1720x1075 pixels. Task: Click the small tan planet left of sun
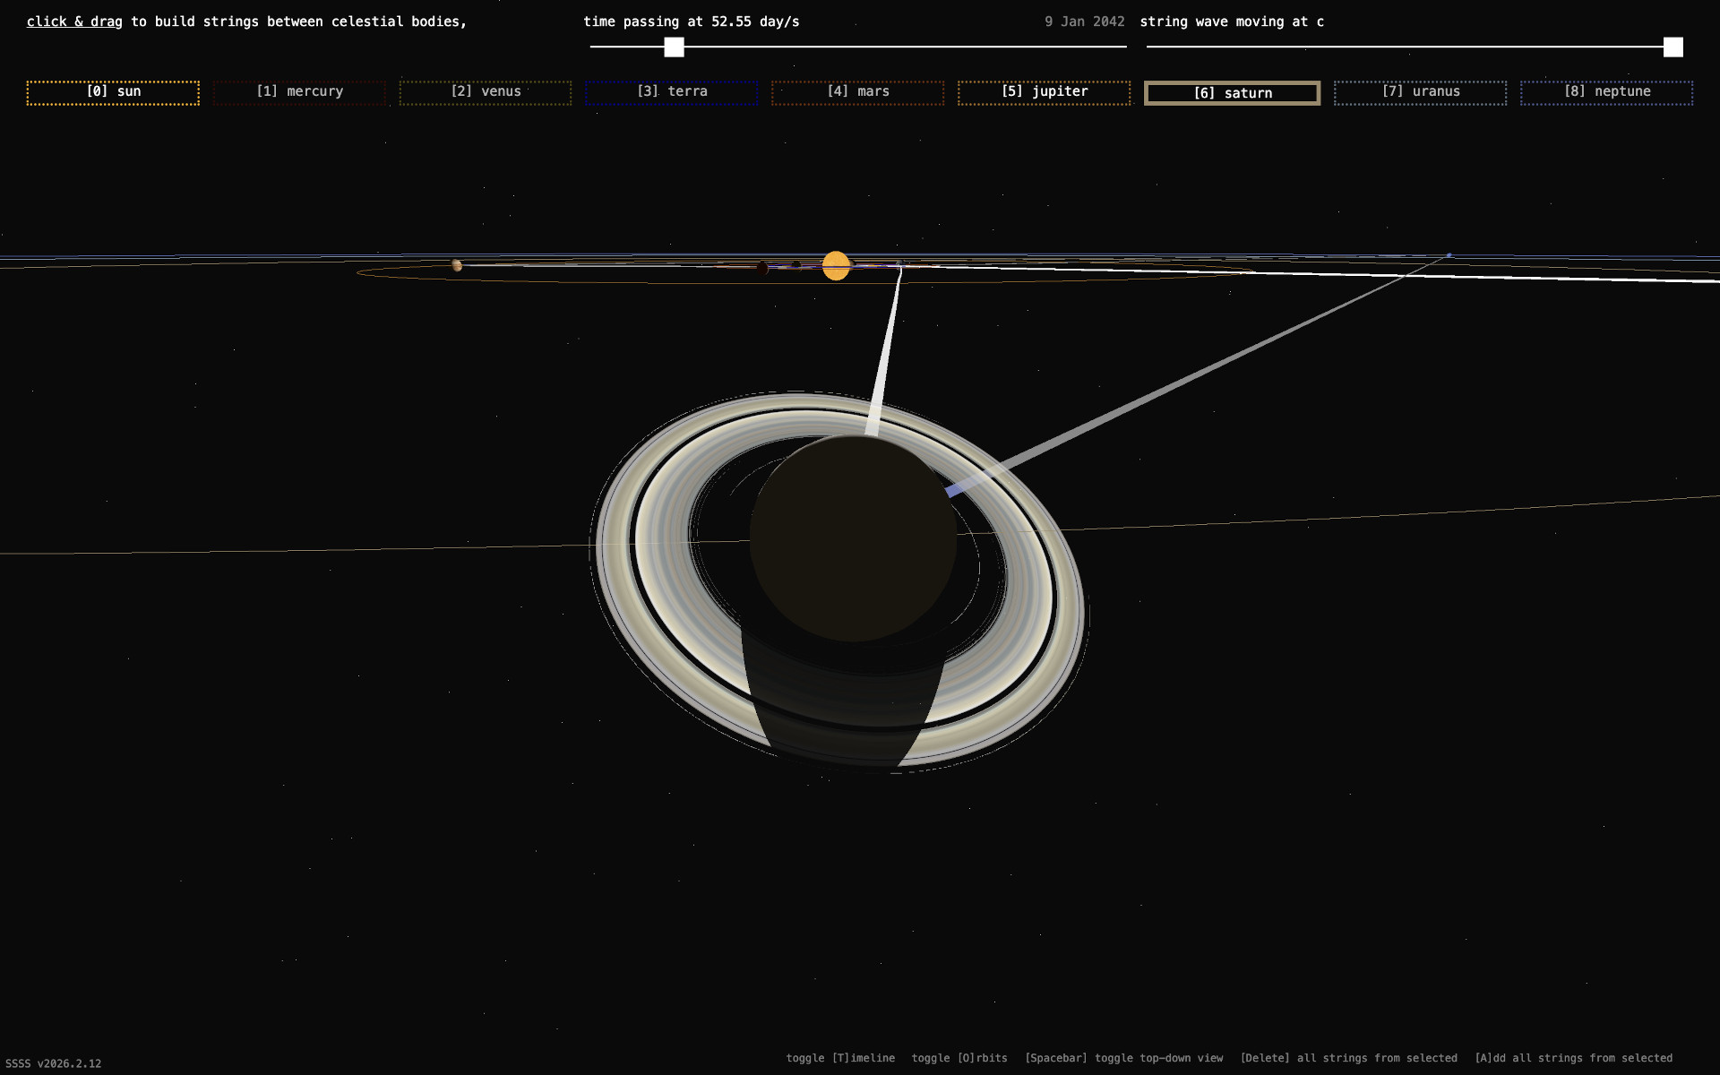(457, 265)
